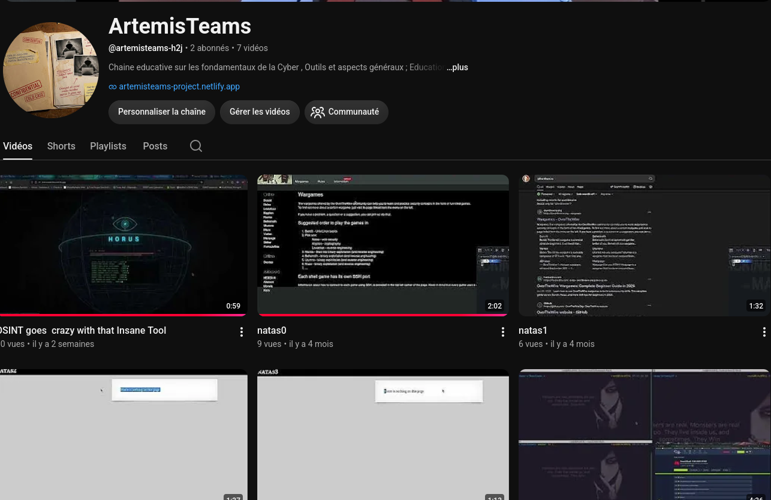Open the thumbnail labeled NATAS3
The width and height of the screenshot is (771, 500).
click(383, 435)
